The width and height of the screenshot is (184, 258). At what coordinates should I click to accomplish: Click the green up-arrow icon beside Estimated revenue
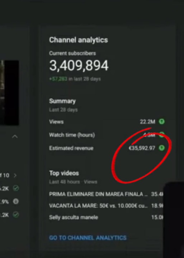(x=162, y=148)
